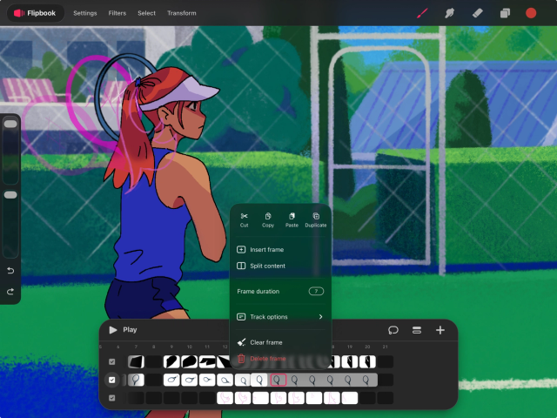This screenshot has width=557, height=418.
Task: Open the Select menu
Action: pos(146,13)
